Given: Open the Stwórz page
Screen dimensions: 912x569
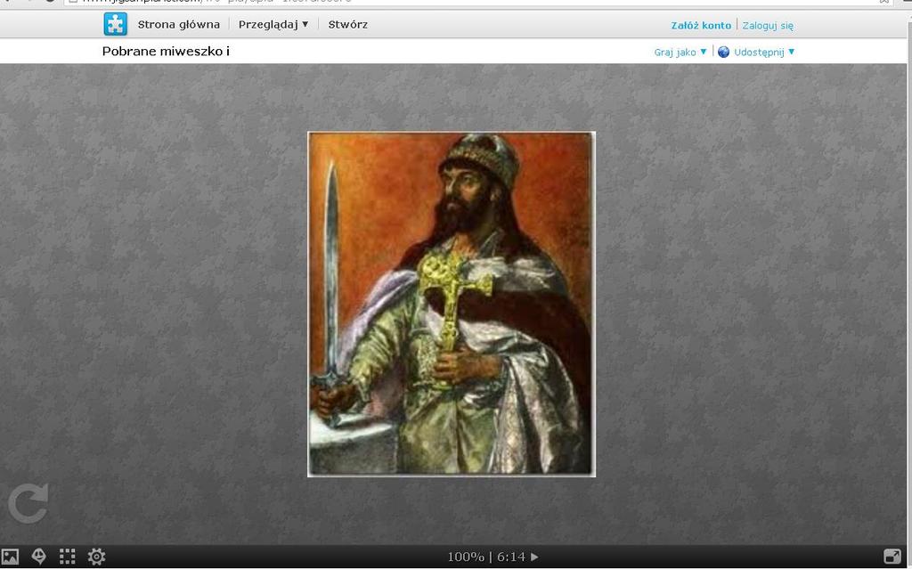Looking at the screenshot, I should click(x=348, y=24).
